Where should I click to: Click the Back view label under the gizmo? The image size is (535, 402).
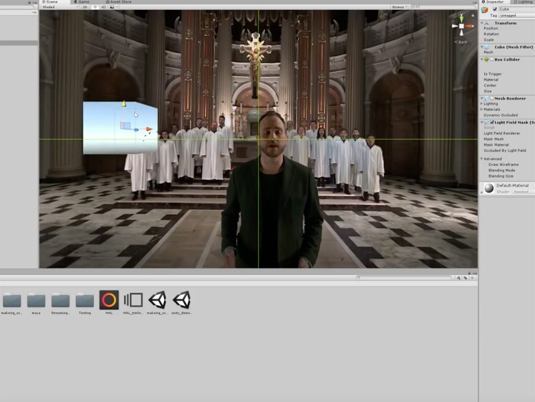pyautogui.click(x=461, y=42)
